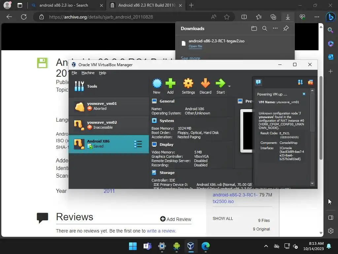Image resolution: width=338 pixels, height=254 pixels.
Task: Click the notification center speech icon
Action: click(258, 82)
